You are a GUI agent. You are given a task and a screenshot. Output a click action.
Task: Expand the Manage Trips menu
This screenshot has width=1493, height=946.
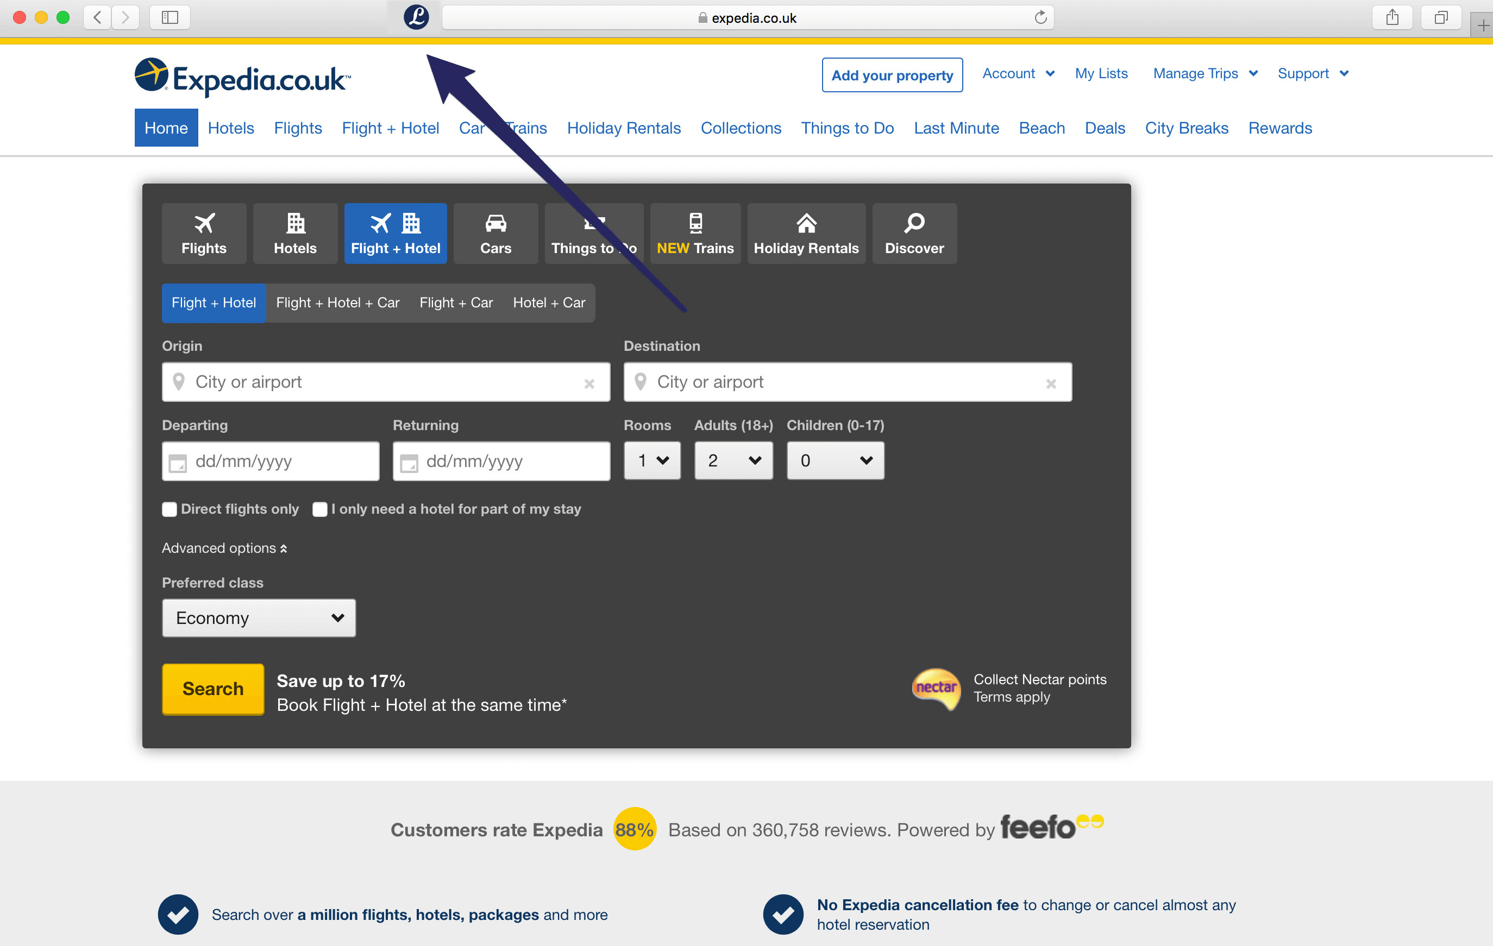point(1205,73)
